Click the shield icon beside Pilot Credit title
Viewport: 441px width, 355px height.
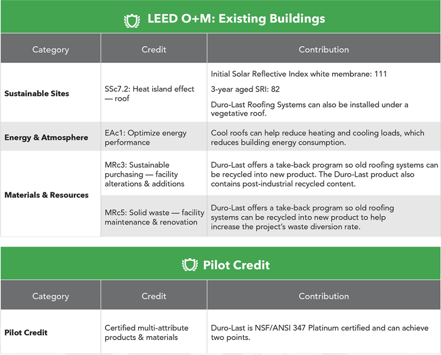(189, 265)
